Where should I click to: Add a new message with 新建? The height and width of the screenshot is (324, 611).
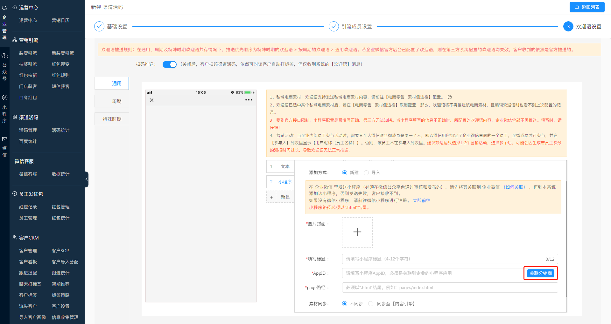coord(280,197)
